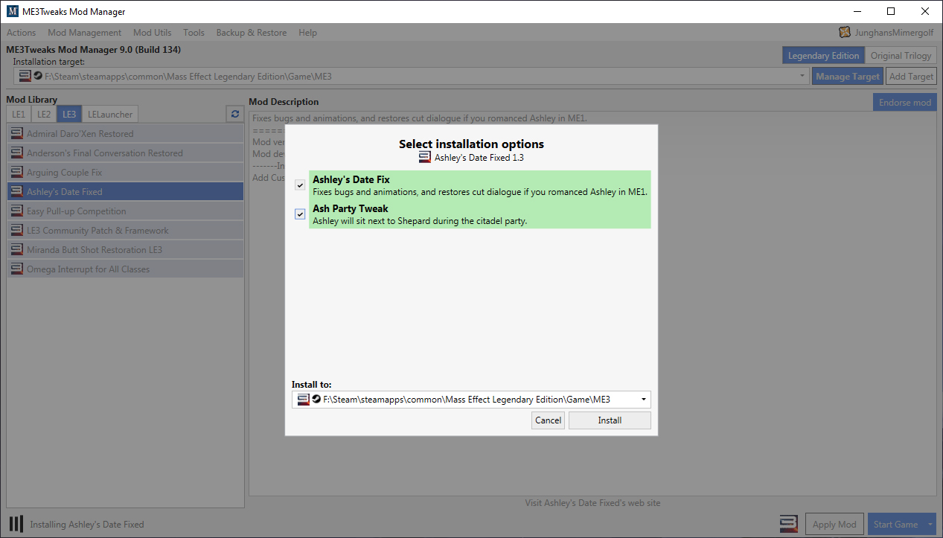Click the Ash Party Tweak option title
943x538 pixels.
(x=350, y=209)
